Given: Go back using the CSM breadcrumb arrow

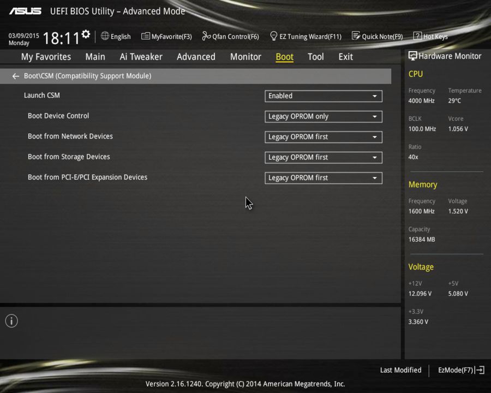Looking at the screenshot, I should tap(15, 76).
